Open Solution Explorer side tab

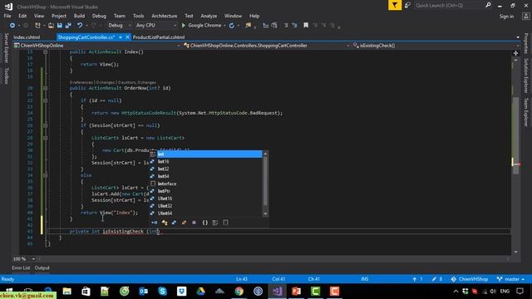526,76
